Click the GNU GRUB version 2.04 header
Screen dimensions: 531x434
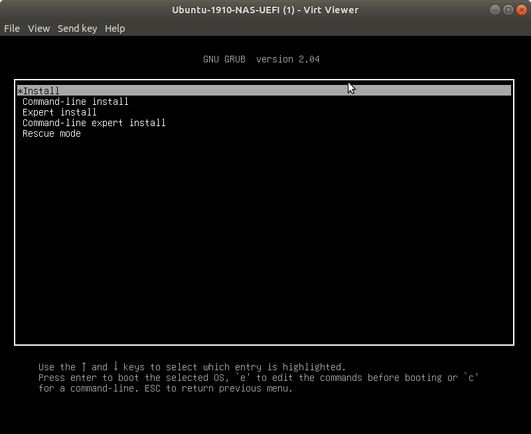pyautogui.click(x=261, y=59)
